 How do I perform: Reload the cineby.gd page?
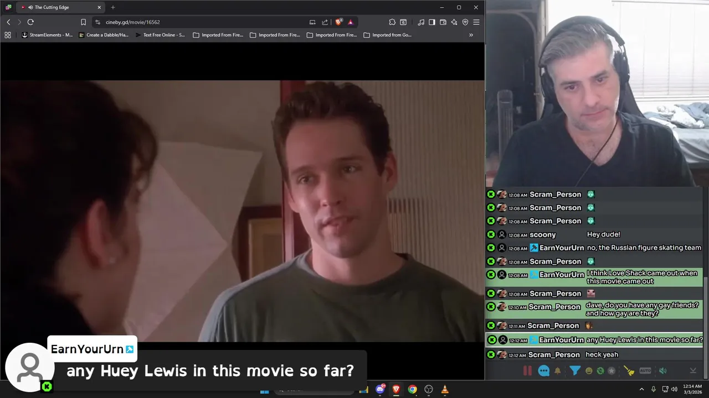(x=30, y=22)
